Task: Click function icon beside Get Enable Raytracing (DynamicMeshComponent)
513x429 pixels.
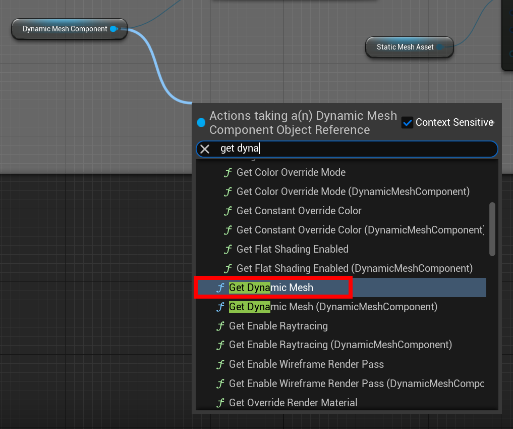Action: coord(220,345)
